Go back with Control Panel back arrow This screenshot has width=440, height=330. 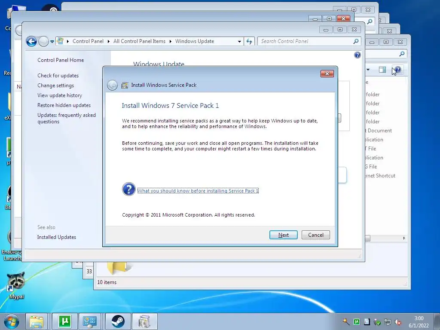(x=31, y=42)
